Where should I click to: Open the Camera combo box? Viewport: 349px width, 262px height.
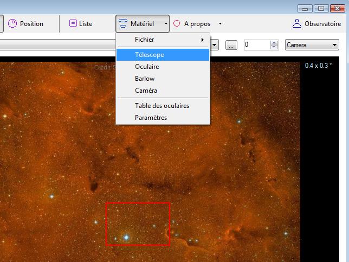[312, 45]
